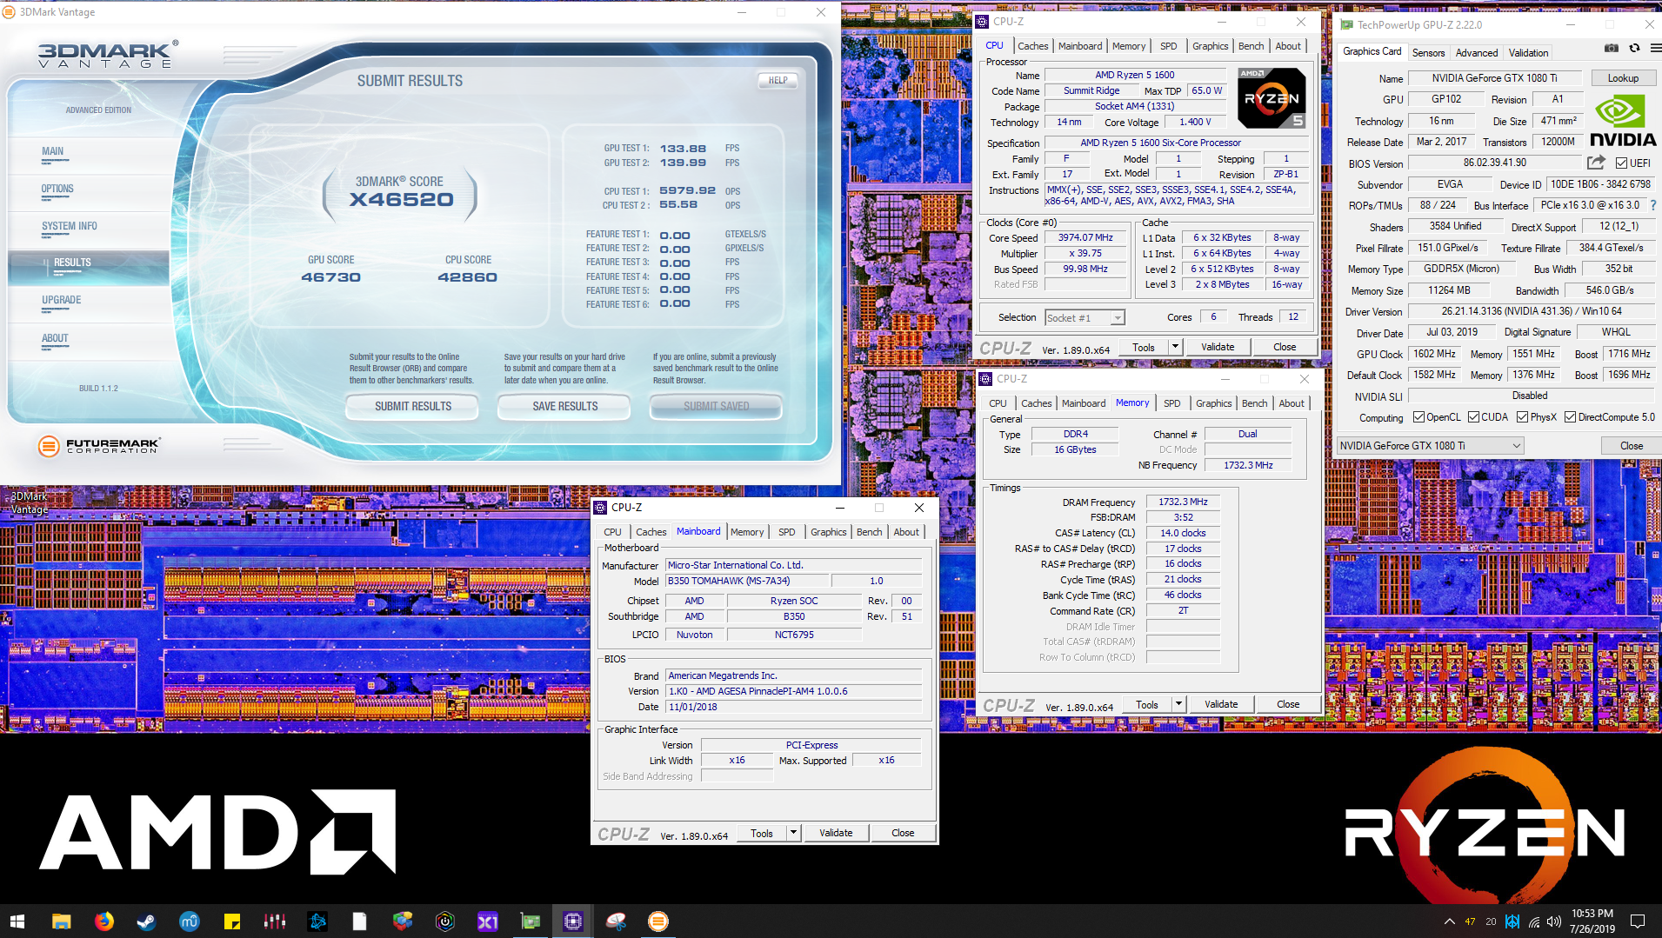Image resolution: width=1662 pixels, height=938 pixels.
Task: Launch Firefox from the taskbar
Action: point(104,921)
